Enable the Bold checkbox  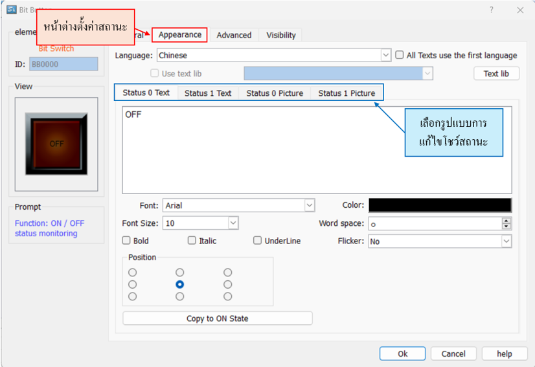pos(127,241)
